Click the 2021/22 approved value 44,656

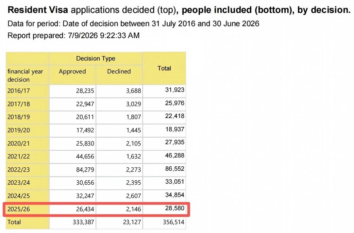[85, 156]
